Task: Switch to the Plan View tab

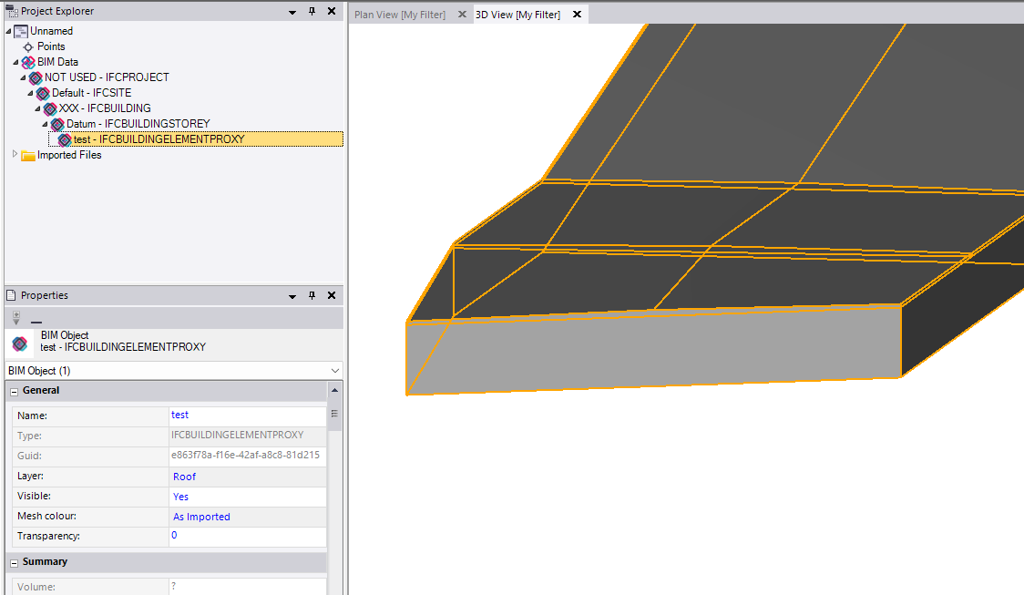Action: point(400,15)
